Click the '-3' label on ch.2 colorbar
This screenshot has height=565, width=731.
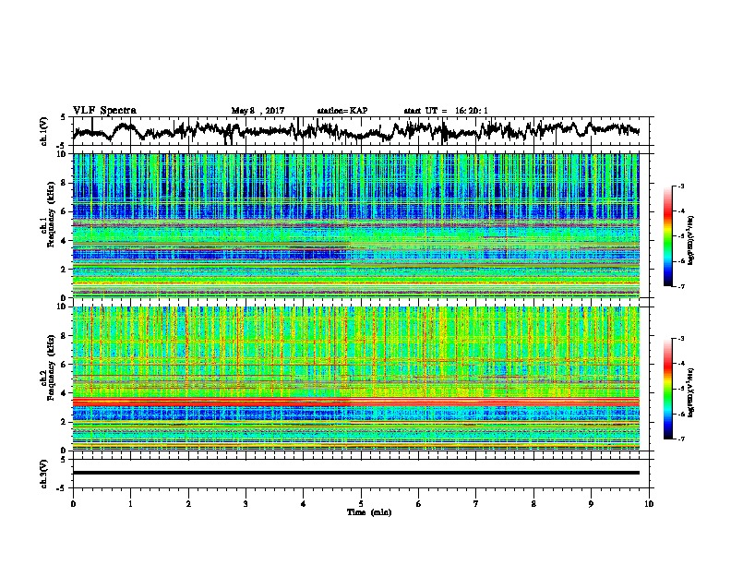pyautogui.click(x=680, y=339)
